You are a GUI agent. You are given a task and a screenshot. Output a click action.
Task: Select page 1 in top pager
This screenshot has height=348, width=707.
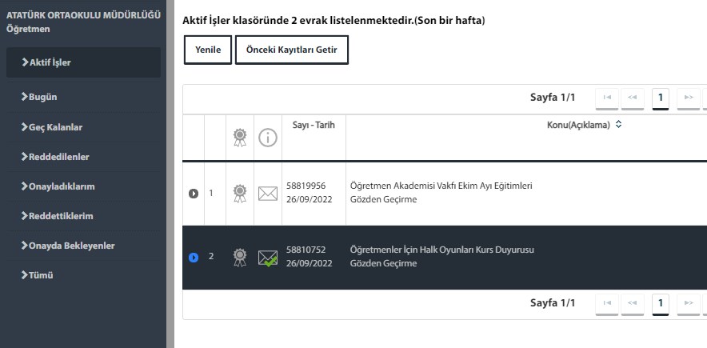pos(660,98)
